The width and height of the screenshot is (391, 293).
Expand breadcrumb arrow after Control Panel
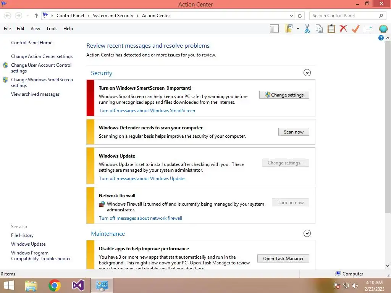(88, 16)
